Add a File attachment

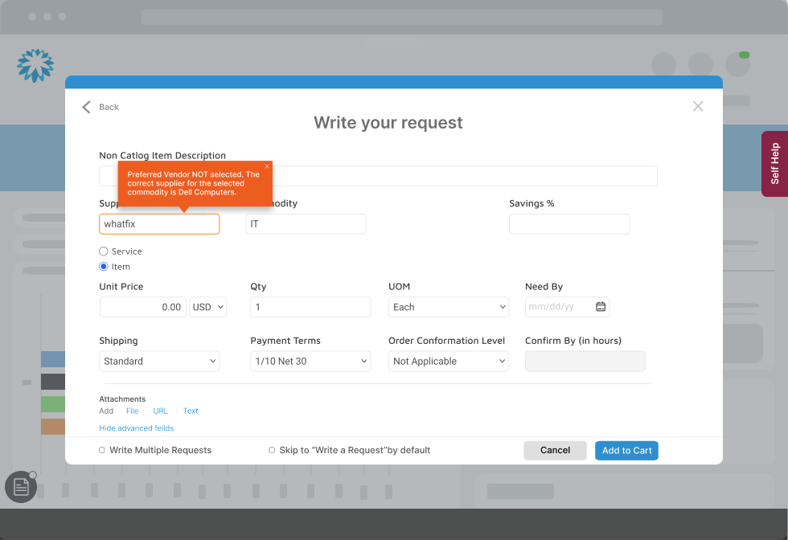[x=132, y=411]
